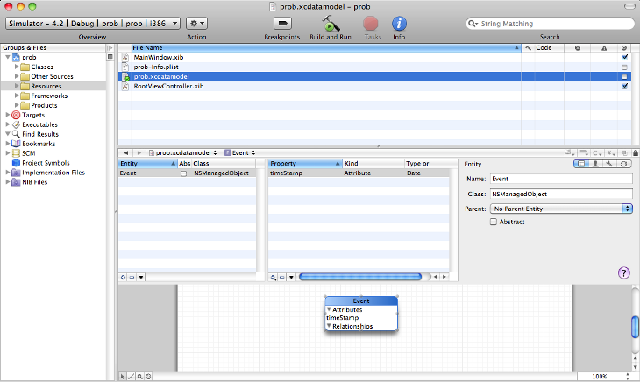Image resolution: width=640 pixels, height=382 pixels.
Task: Click the property table horizontal scrollbar
Action: pyautogui.click(x=360, y=277)
